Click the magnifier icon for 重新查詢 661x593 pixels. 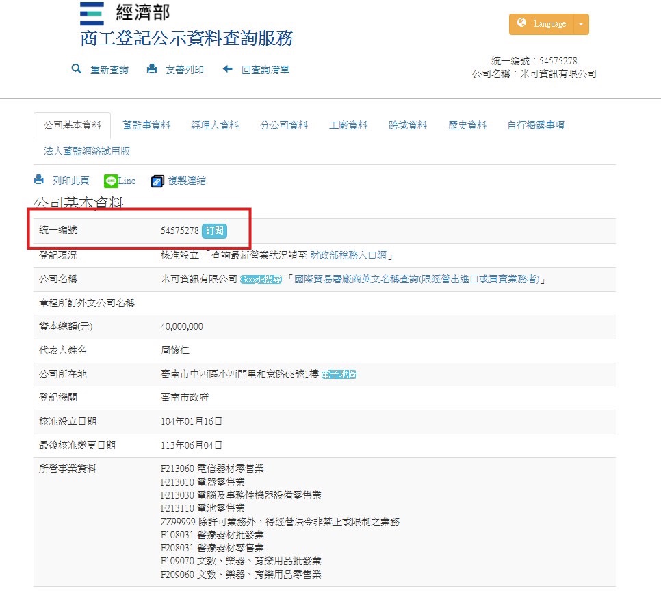click(77, 69)
